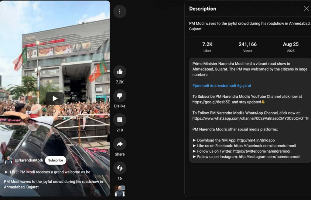
Task: Share this Short via arrow icon
Action: coord(120,144)
